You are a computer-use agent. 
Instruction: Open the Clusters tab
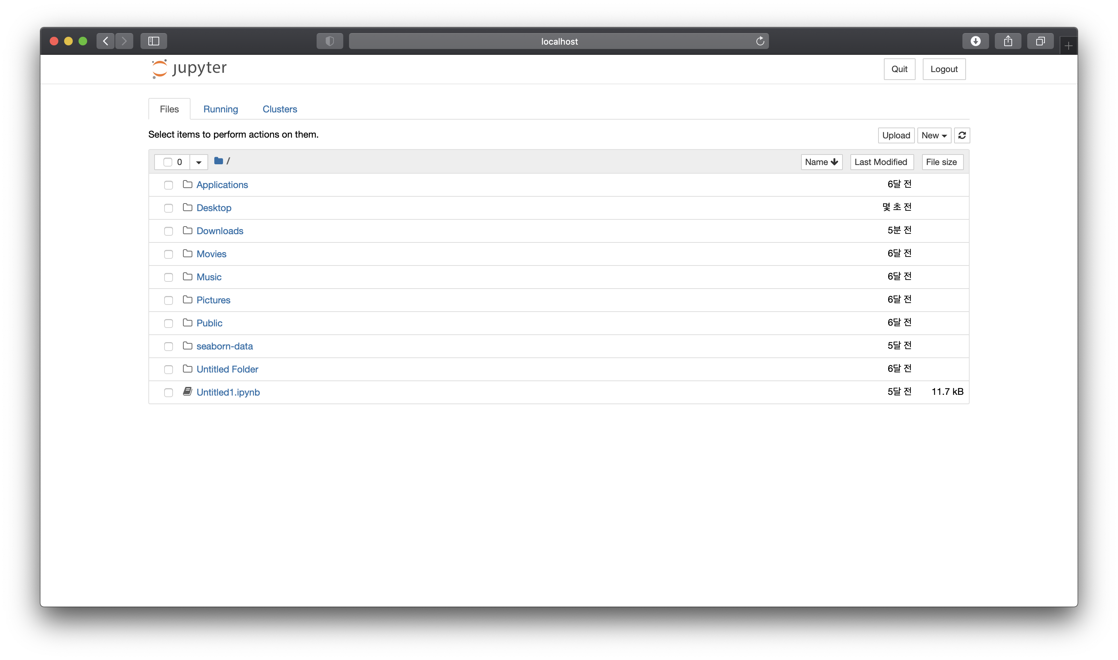[x=279, y=110]
